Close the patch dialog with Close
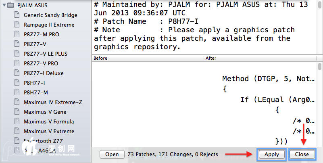Screen dimensions: 323x163 (x=302, y=154)
